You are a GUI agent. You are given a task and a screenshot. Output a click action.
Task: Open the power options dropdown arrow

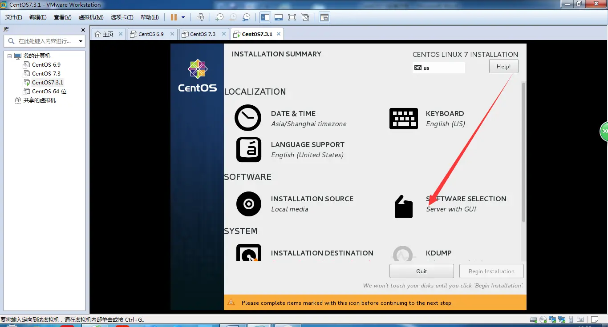point(183,17)
